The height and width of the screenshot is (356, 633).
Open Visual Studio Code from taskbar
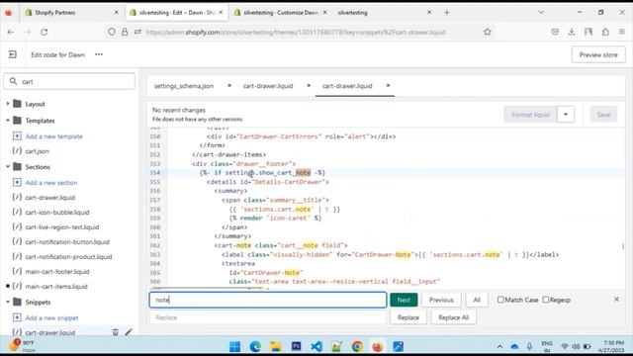pos(316,346)
